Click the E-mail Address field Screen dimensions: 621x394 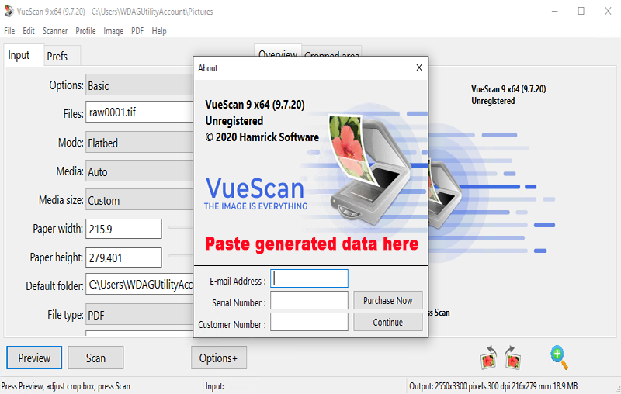[309, 278]
